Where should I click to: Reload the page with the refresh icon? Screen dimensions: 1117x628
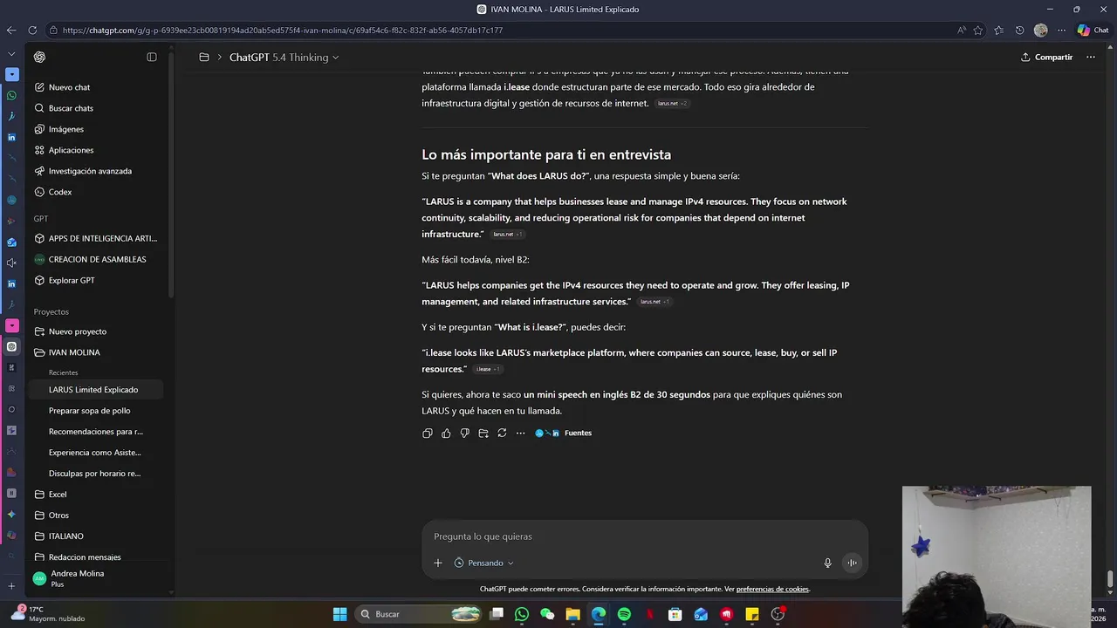32,30
